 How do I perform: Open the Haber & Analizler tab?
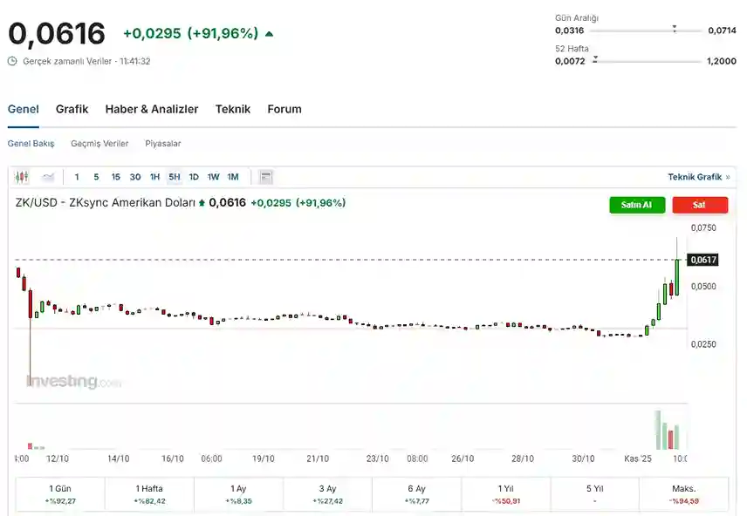pos(152,109)
